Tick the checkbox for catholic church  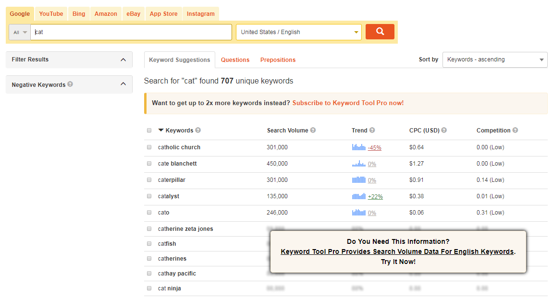click(149, 147)
